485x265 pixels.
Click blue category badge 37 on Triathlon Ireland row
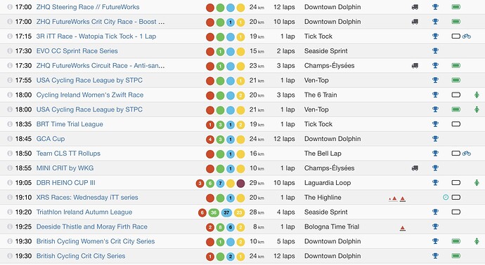coord(226,212)
